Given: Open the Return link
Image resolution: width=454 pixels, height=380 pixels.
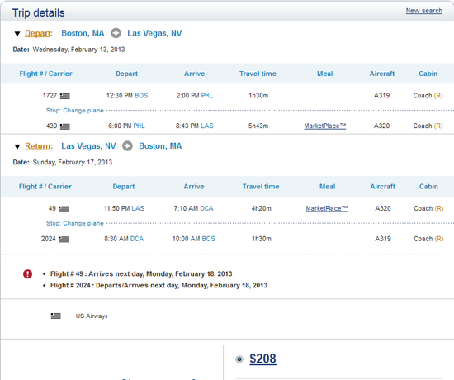Looking at the screenshot, I should pos(38,146).
